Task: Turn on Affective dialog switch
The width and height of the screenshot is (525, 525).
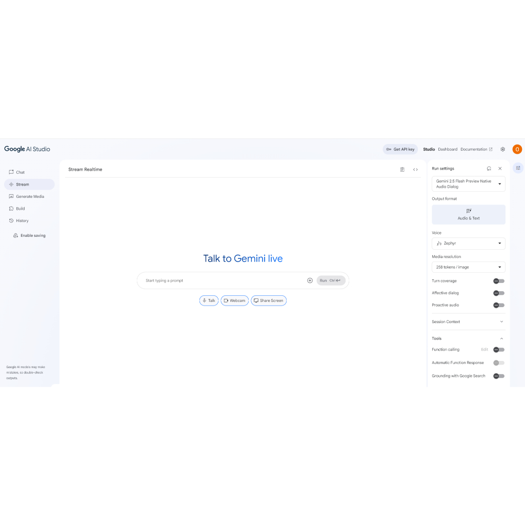Action: (x=498, y=293)
